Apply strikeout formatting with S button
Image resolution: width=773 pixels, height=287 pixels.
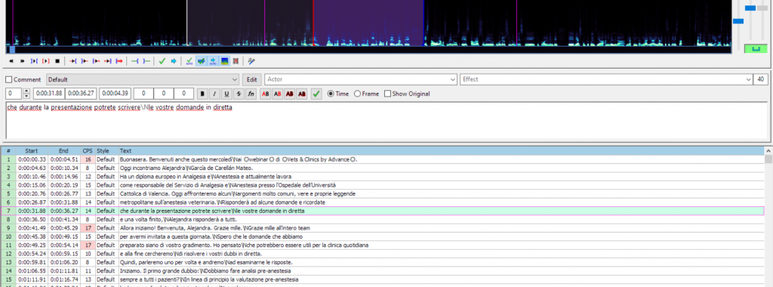(x=239, y=94)
